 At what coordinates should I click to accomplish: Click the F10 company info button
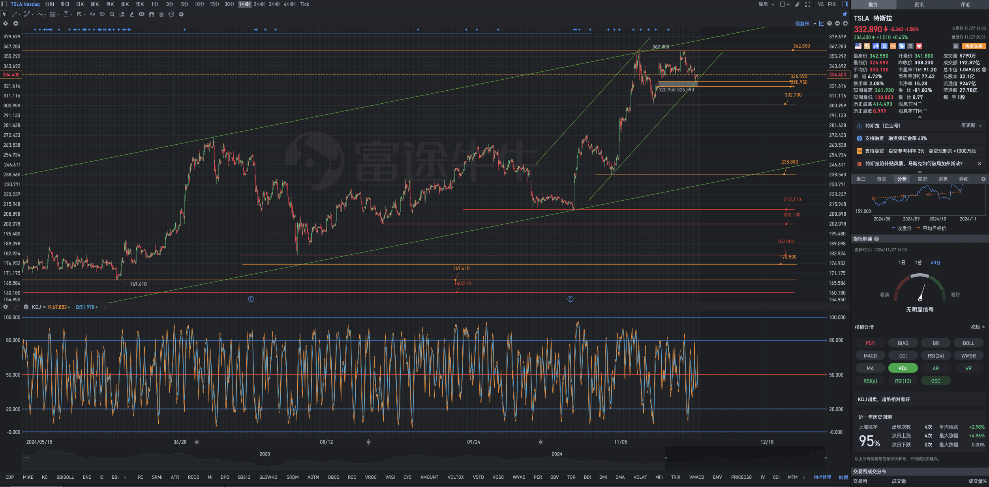click(x=831, y=4)
